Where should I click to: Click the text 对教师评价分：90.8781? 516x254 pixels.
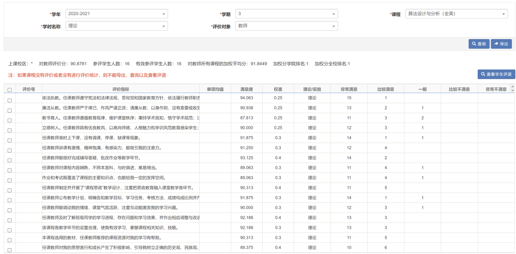point(63,64)
